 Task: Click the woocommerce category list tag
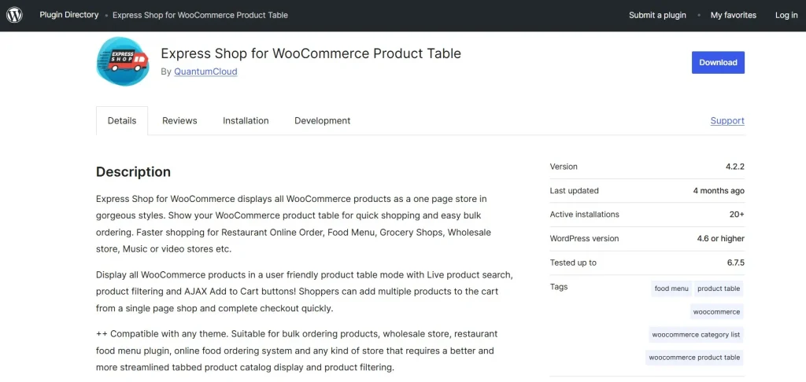pyautogui.click(x=696, y=335)
